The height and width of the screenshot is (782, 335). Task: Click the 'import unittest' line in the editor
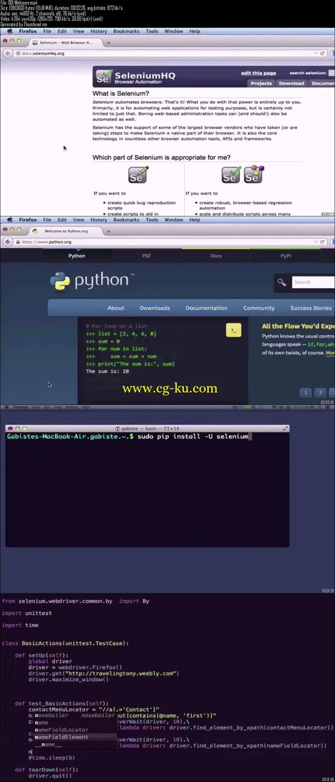[27, 613]
